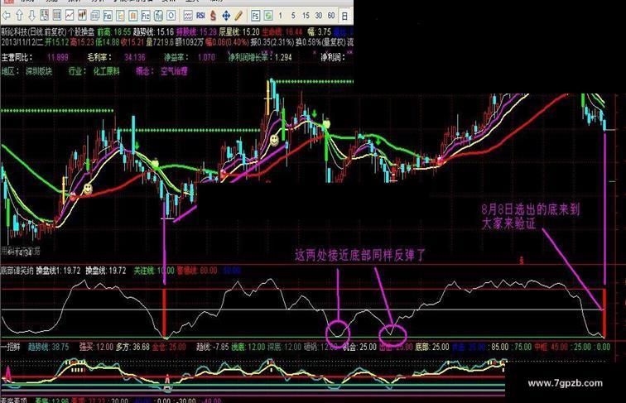Open the quote list icon after arrows
626x403 pixels.
[x=45, y=16]
